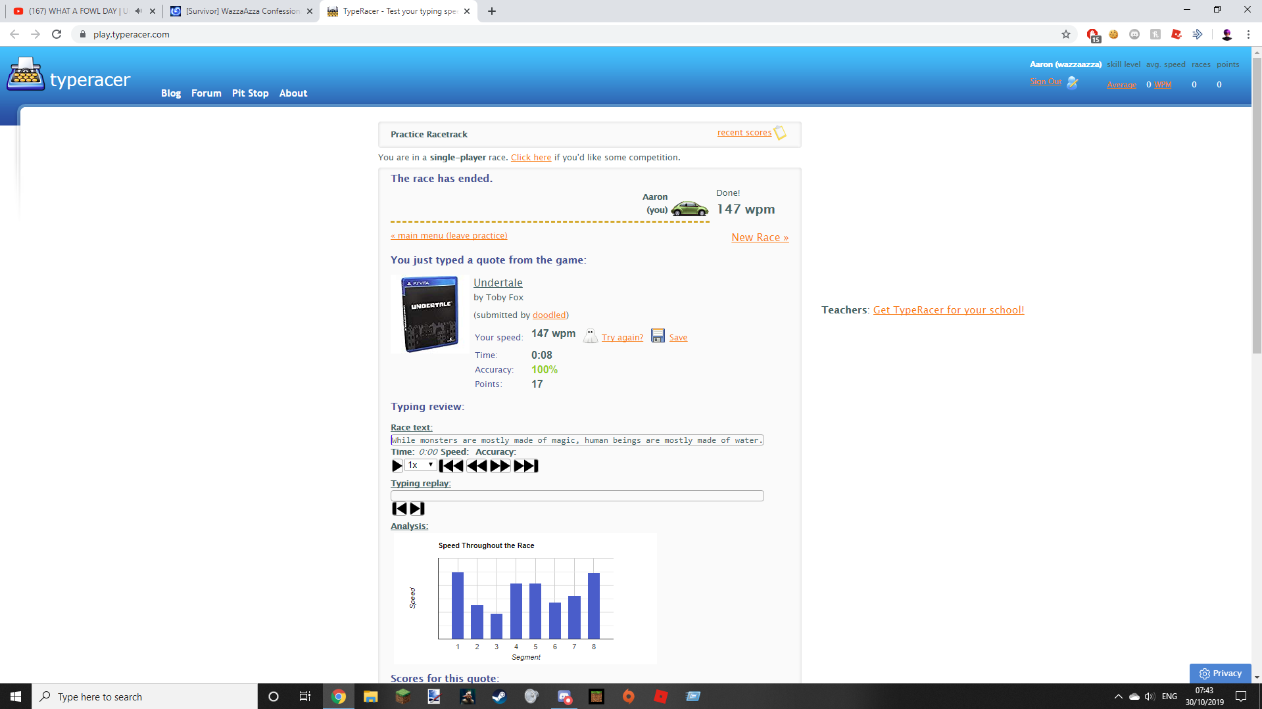Image resolution: width=1262 pixels, height=709 pixels.
Task: Click the typeracer typewriter logo
Action: pos(25,74)
